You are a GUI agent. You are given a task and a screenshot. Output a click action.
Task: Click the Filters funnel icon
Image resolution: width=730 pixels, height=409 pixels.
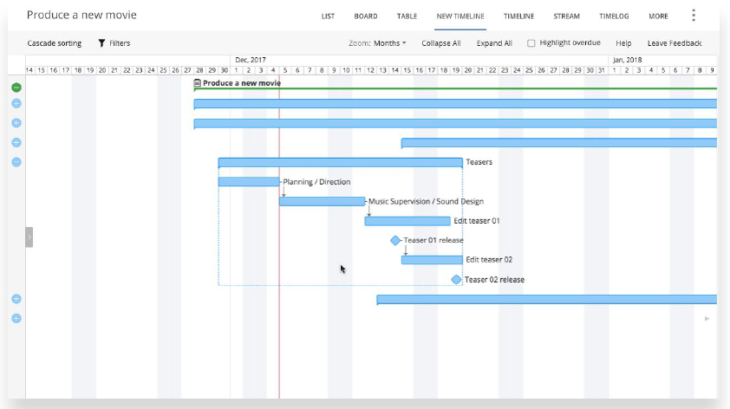[101, 43]
